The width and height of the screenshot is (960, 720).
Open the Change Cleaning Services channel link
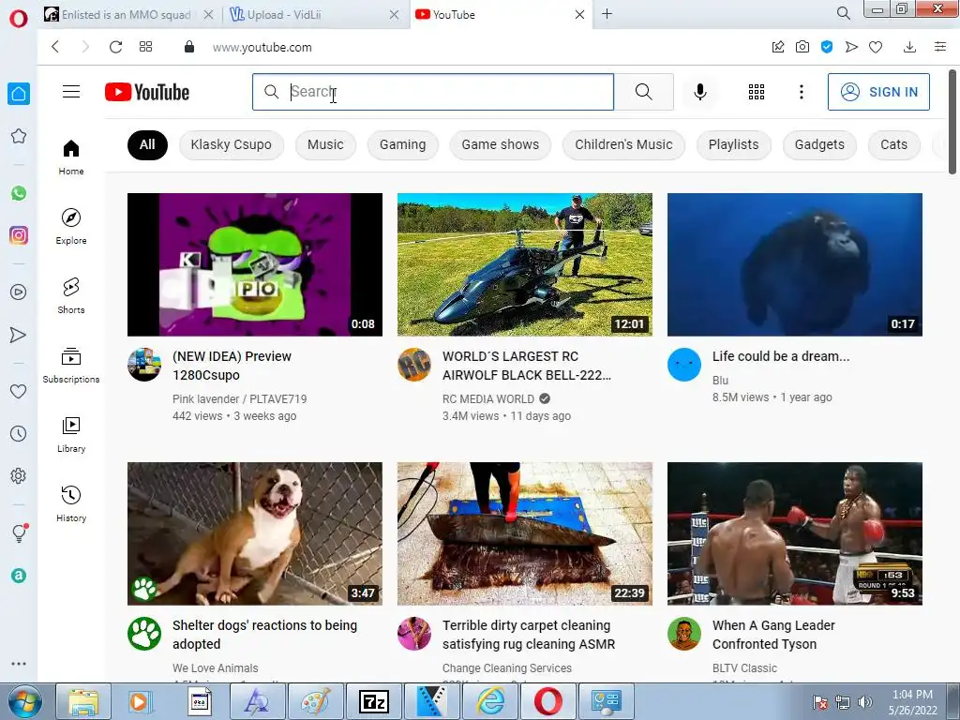click(507, 667)
